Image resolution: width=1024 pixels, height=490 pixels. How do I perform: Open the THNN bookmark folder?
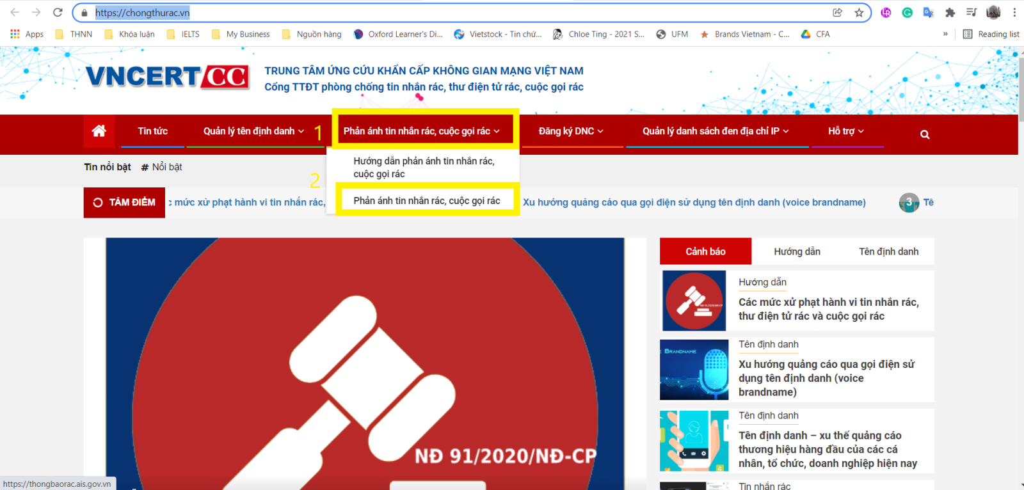tap(74, 34)
